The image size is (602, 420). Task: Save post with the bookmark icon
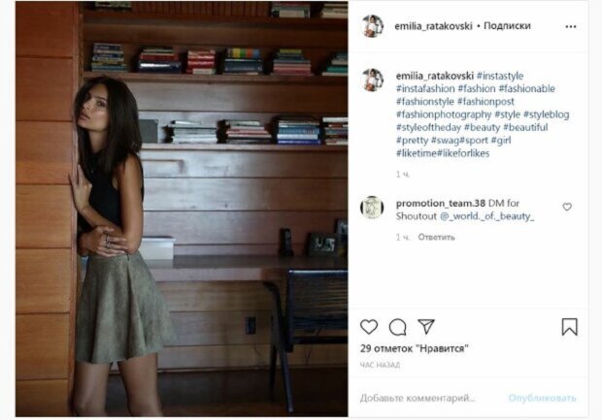point(569,327)
